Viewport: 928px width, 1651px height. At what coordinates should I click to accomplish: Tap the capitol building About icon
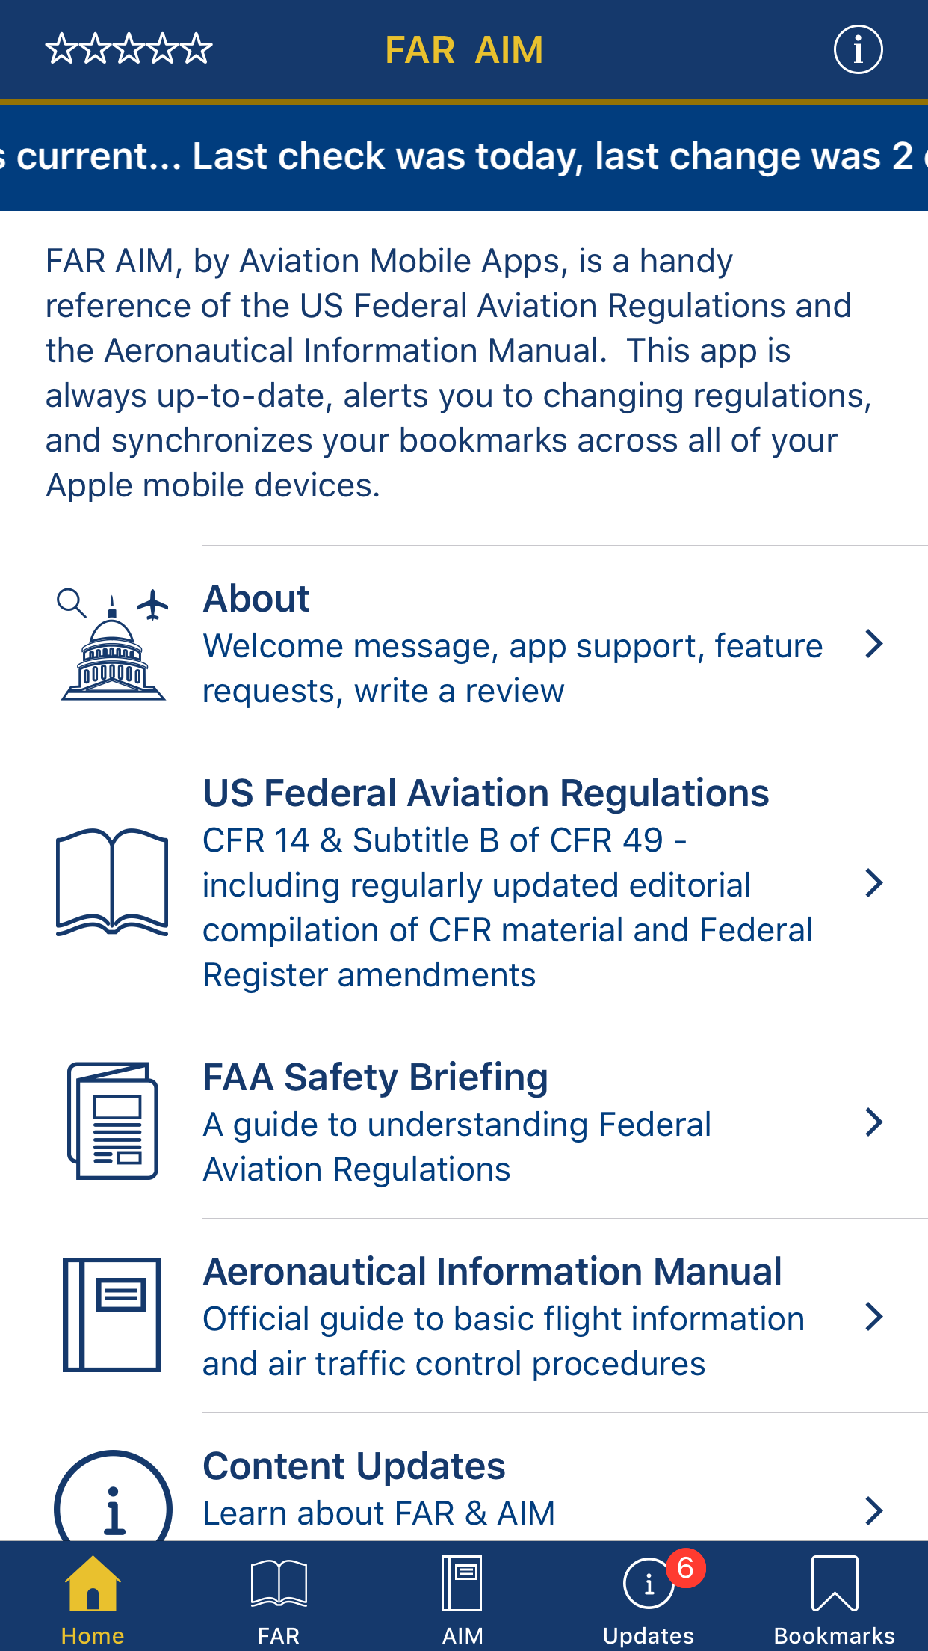[x=113, y=645]
